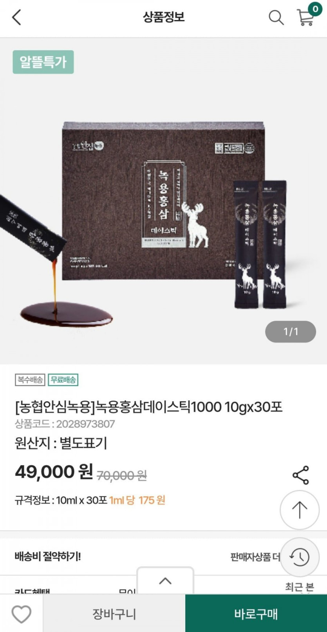327x632 pixels.
Task: Buy now with 바로구매 button
Action: (256, 614)
